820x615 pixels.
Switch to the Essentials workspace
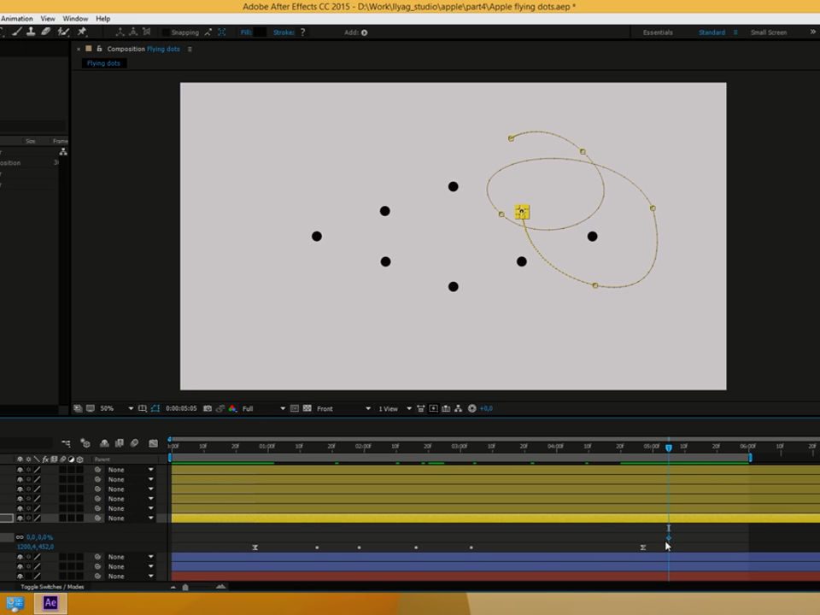coord(658,32)
